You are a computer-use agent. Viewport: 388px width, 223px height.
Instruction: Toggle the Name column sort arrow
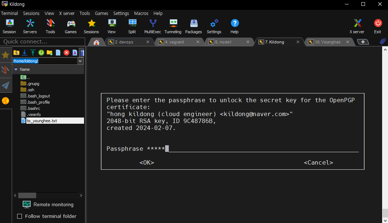tap(16, 69)
